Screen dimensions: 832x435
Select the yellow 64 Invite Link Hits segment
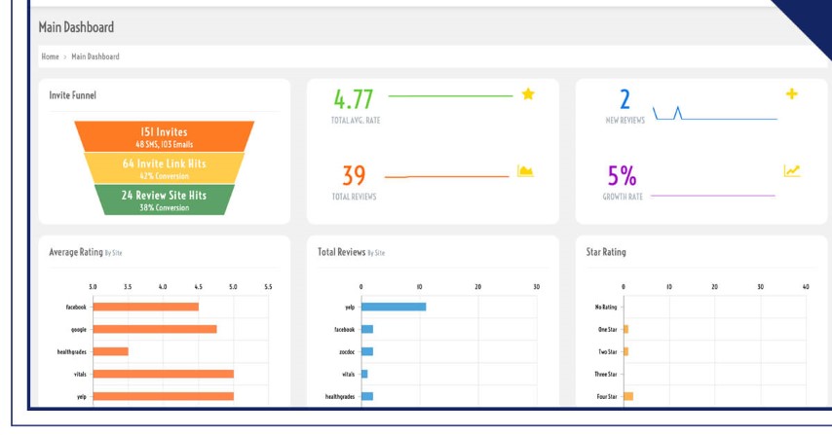164,168
